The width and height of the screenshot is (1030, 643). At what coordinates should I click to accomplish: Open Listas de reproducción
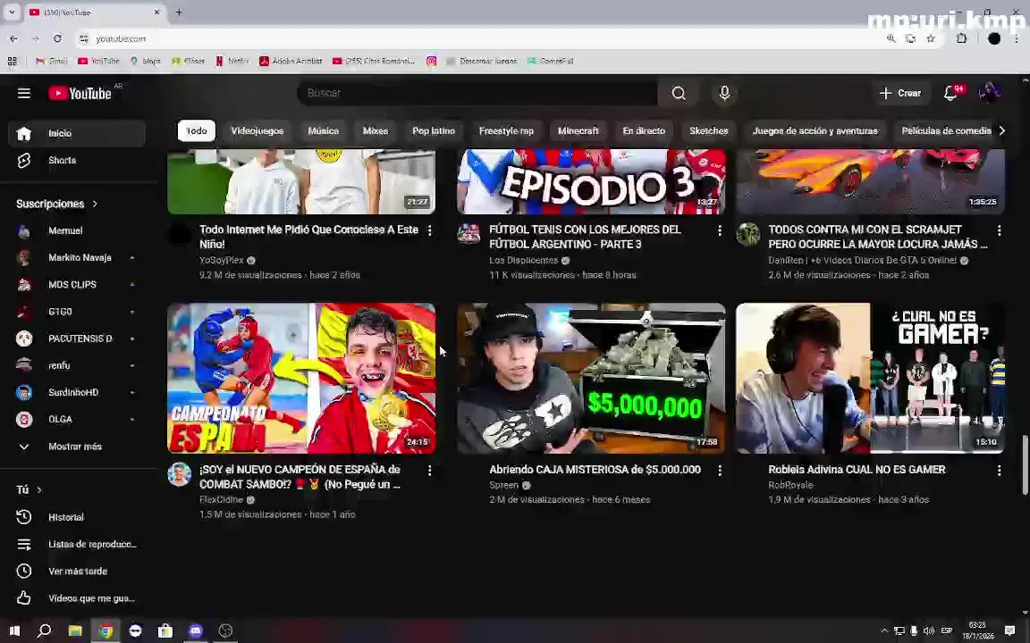click(x=77, y=544)
